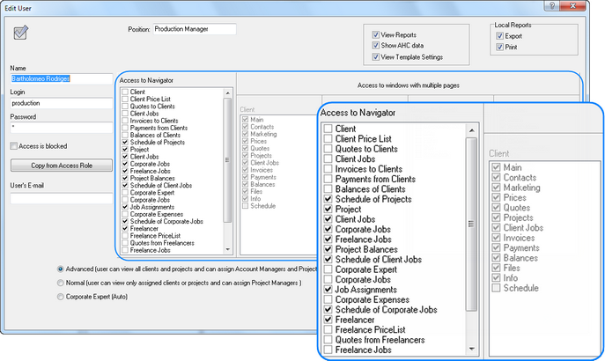Click scroll-down arrow in enlarged navigator callout
Viewport: 605px width, 361px height.
tap(471, 349)
